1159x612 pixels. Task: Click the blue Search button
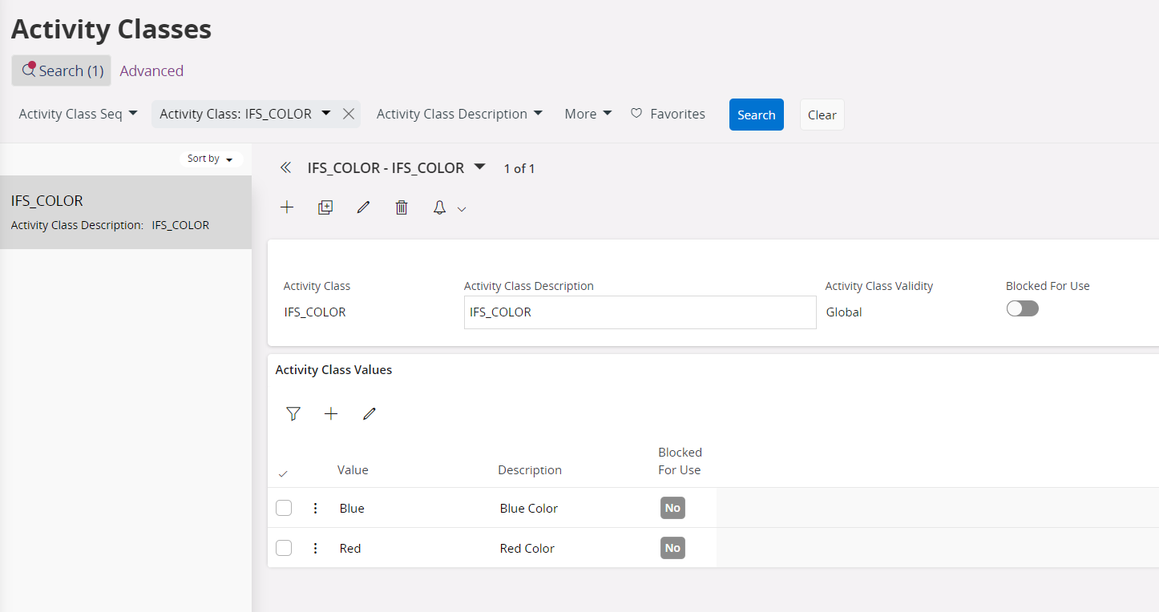click(x=756, y=115)
